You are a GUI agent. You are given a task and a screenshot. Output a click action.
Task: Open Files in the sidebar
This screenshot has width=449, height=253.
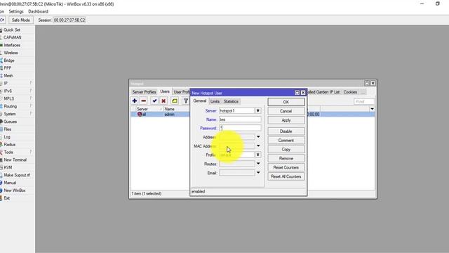[x=8, y=129]
